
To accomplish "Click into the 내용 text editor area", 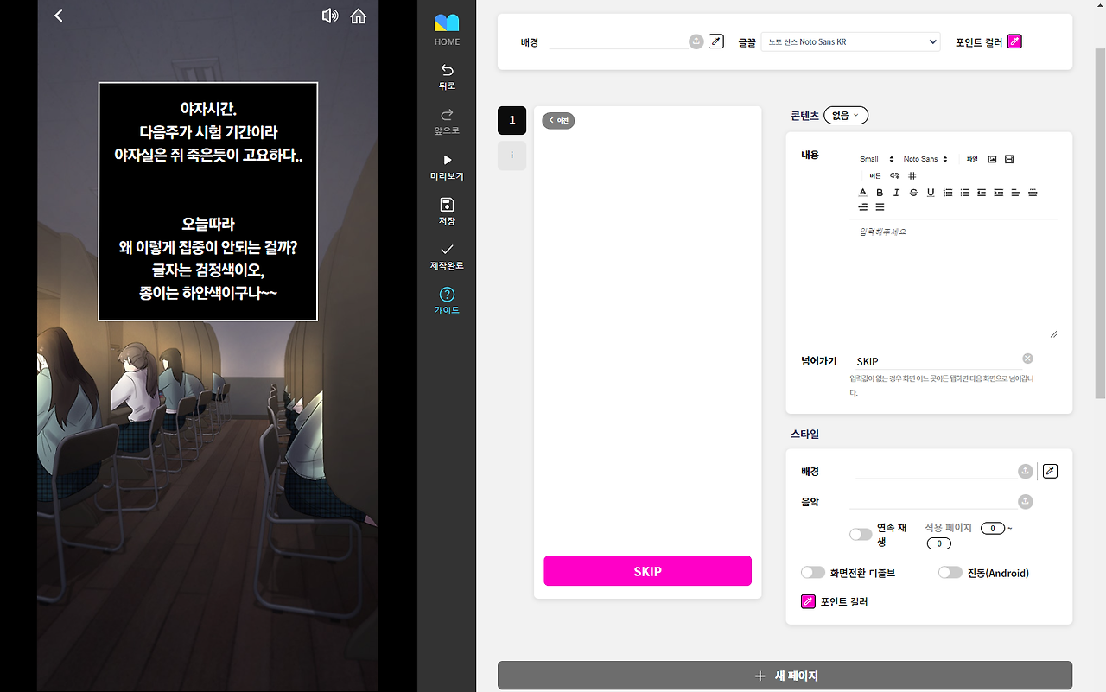I will [x=954, y=279].
